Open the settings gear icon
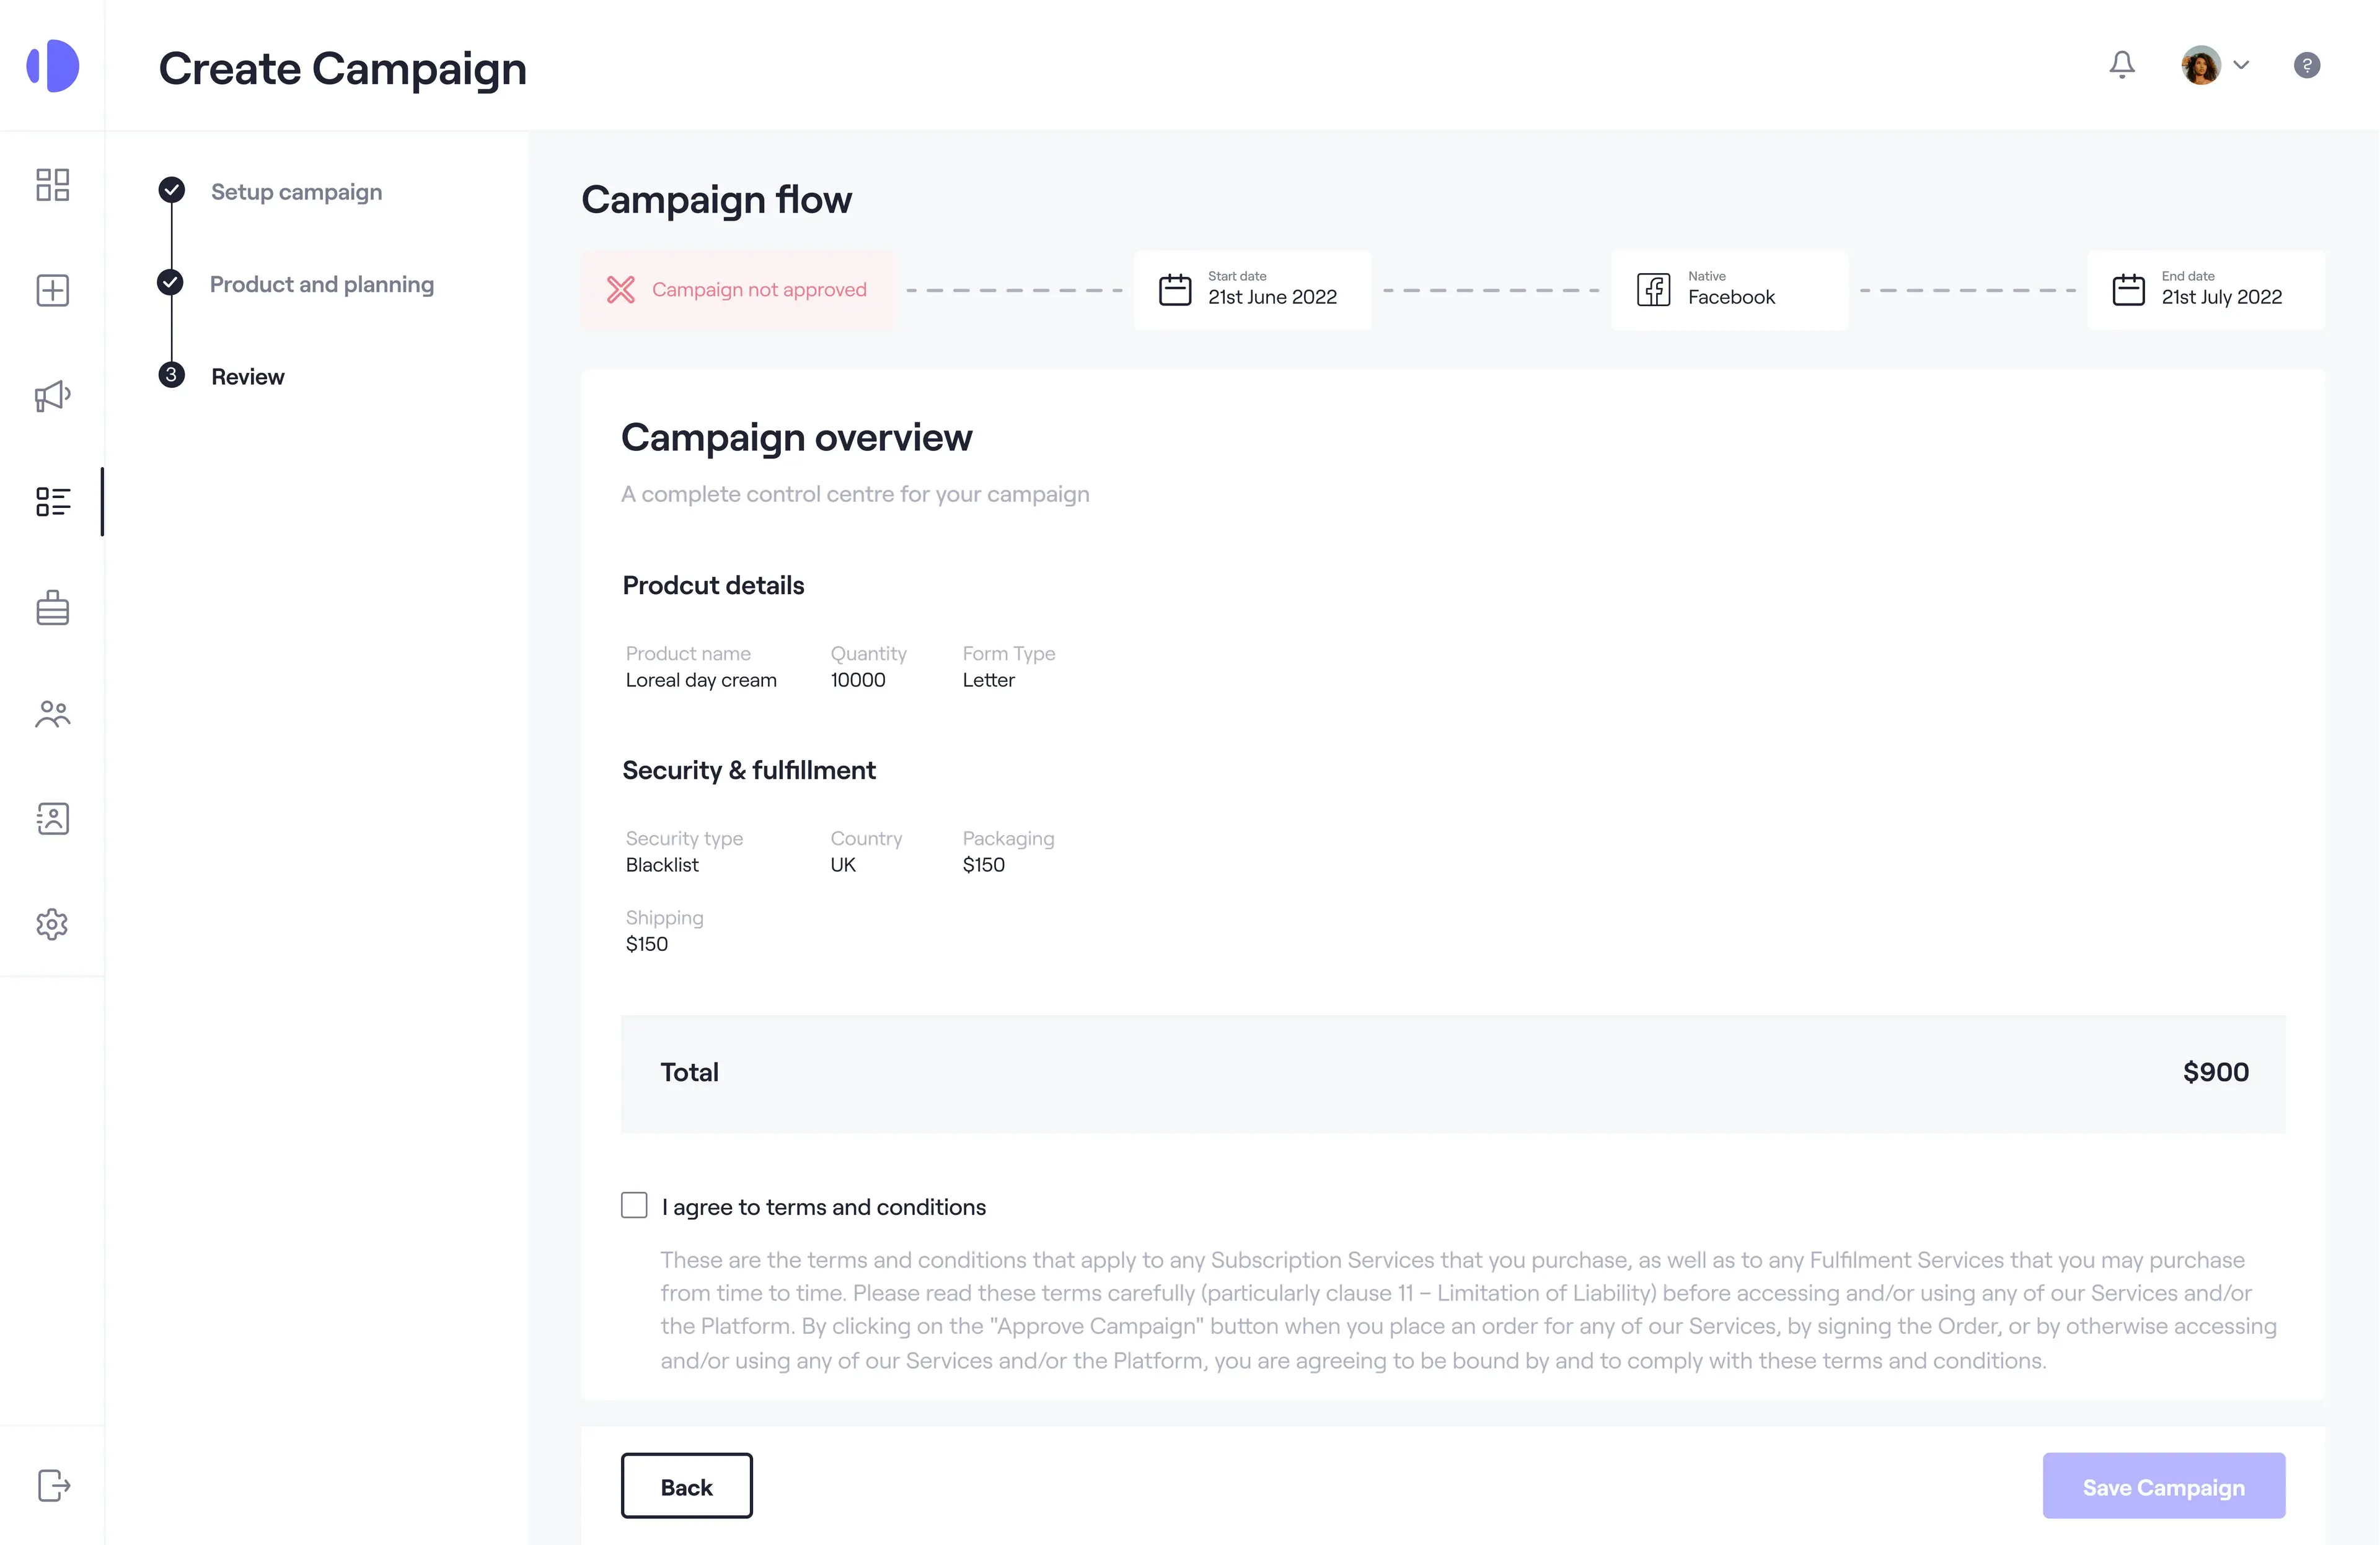 (x=52, y=924)
